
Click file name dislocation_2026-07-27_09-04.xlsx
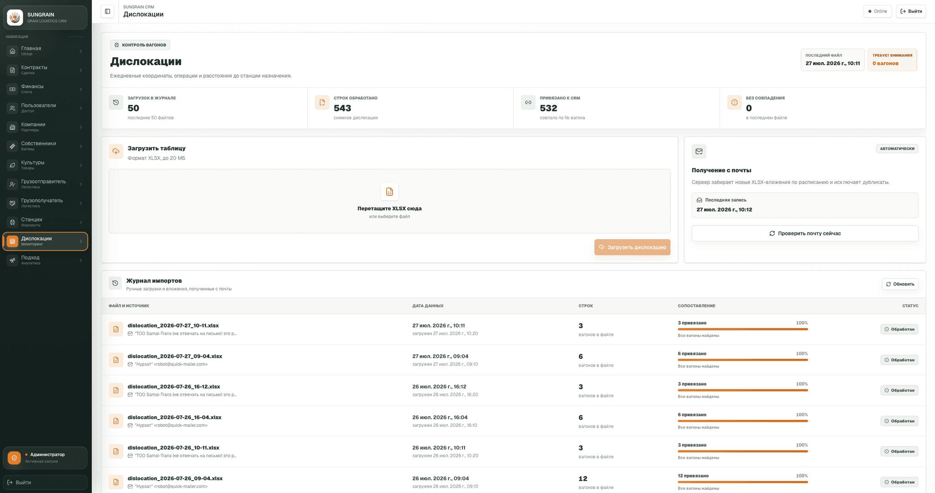pyautogui.click(x=175, y=356)
